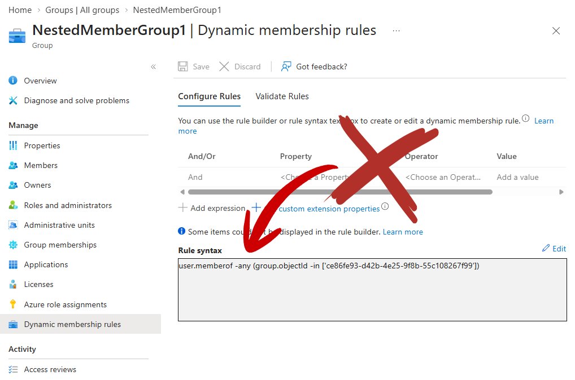Click the Members sidebar icon
Viewport: 575px width, 380px height.
13,165
